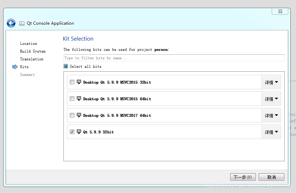Click the console application icon in title
The image size is (296, 193).
(22, 23)
